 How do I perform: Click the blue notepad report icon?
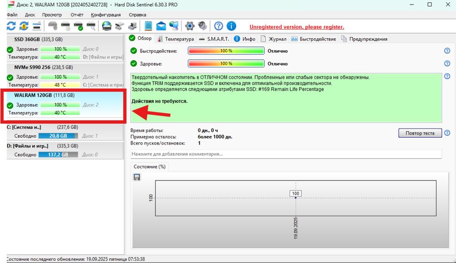click(148, 26)
